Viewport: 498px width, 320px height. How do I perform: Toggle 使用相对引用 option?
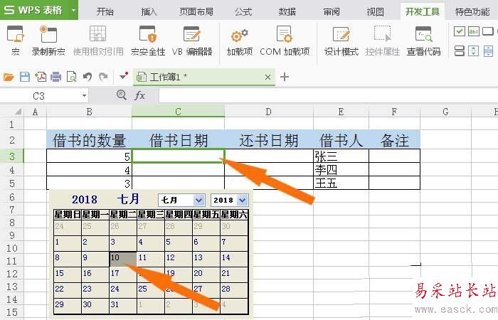click(x=98, y=41)
